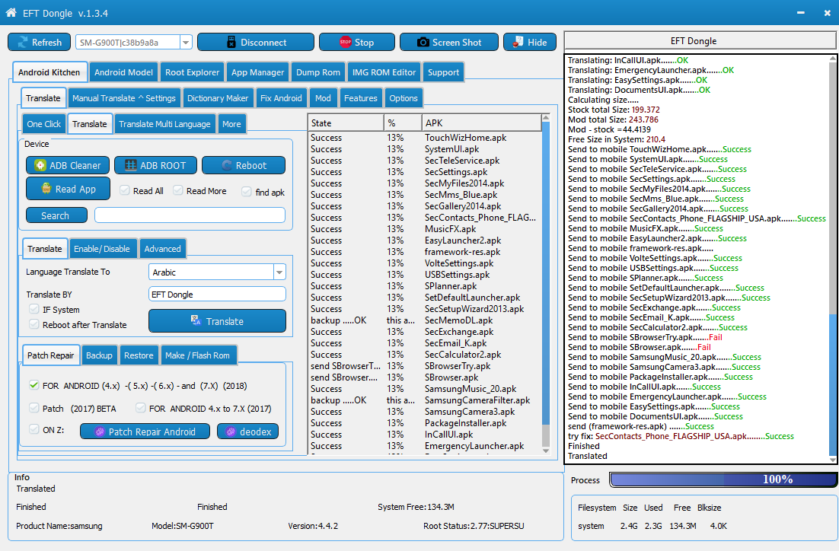Switch to the Advanced tab
Image resolution: width=839 pixels, height=551 pixels.
tap(163, 249)
